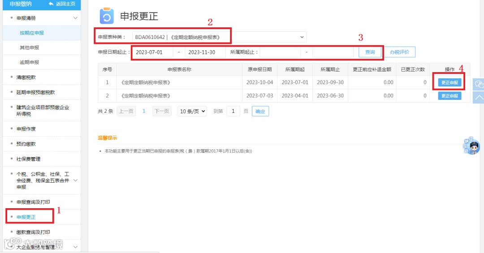
Task: Click the 到第 page number input
Action: [x=233, y=111]
